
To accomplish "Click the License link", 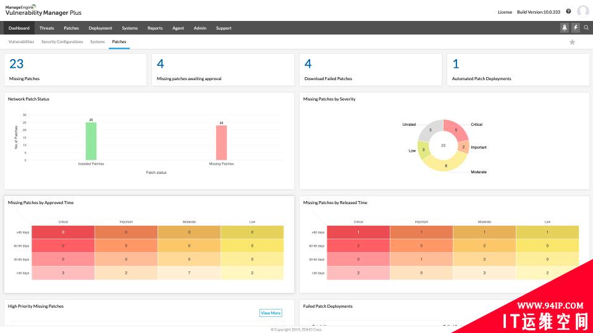I will [505, 12].
